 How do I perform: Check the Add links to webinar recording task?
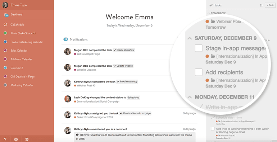[x=213, y=129]
